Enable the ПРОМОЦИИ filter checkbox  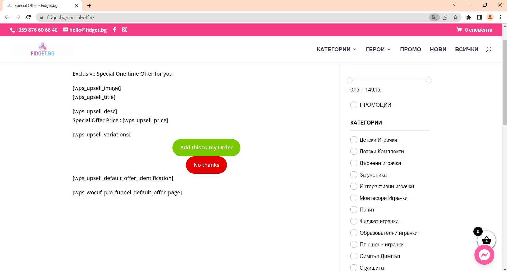click(x=354, y=105)
